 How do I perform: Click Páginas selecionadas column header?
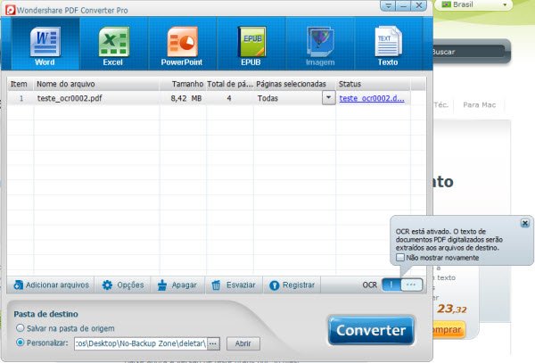pyautogui.click(x=294, y=84)
